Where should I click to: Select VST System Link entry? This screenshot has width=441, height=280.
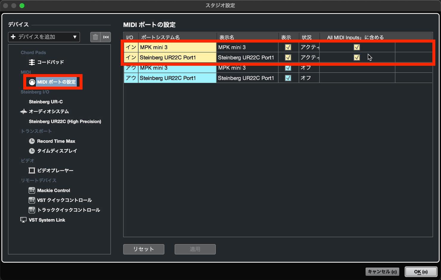(47, 220)
